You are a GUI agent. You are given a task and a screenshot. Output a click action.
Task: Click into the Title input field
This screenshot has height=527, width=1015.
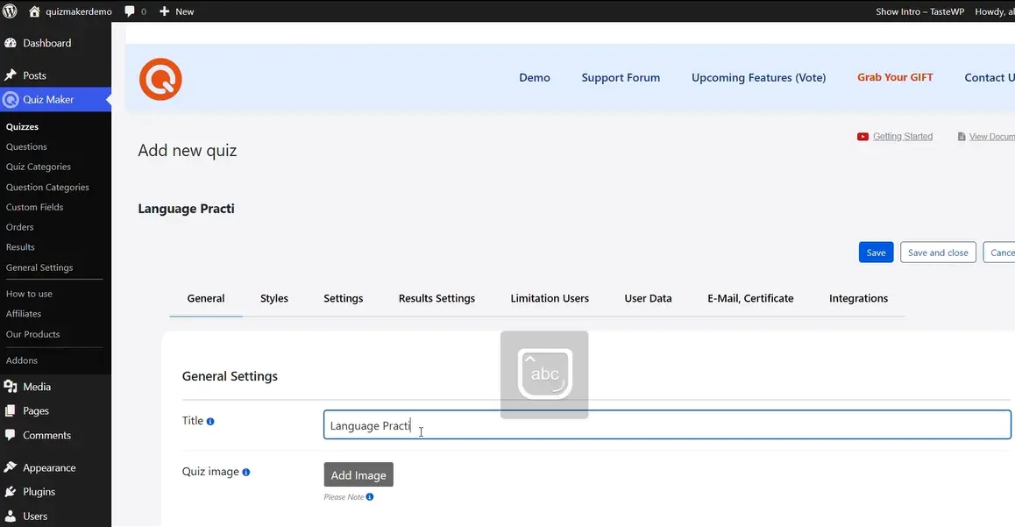point(666,425)
